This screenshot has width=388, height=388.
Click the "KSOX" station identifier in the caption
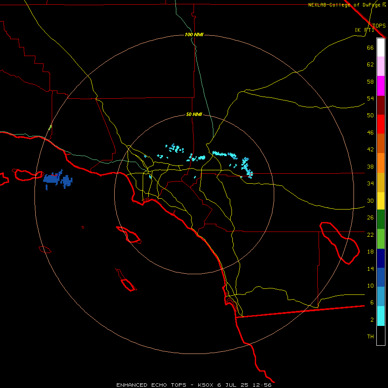[205, 385]
